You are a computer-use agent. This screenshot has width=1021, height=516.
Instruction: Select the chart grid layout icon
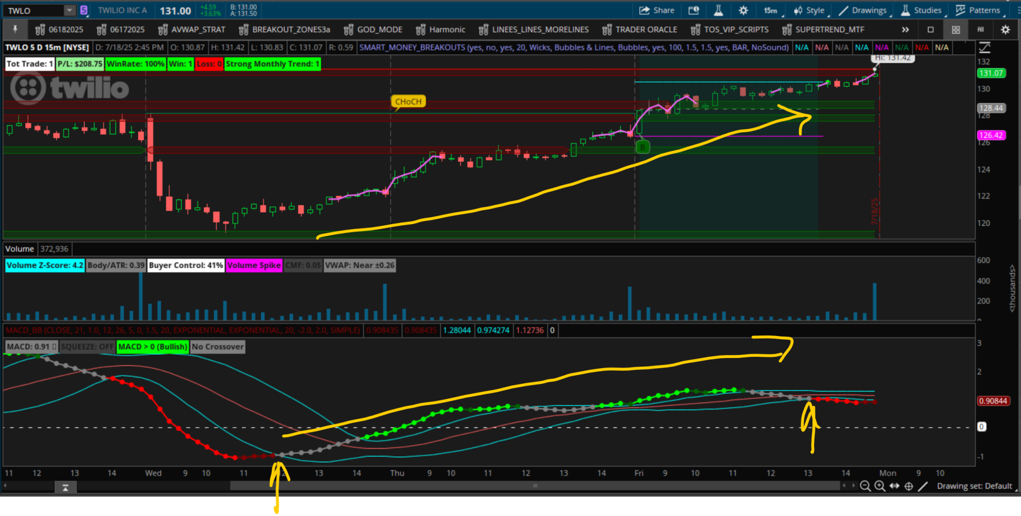(x=955, y=30)
